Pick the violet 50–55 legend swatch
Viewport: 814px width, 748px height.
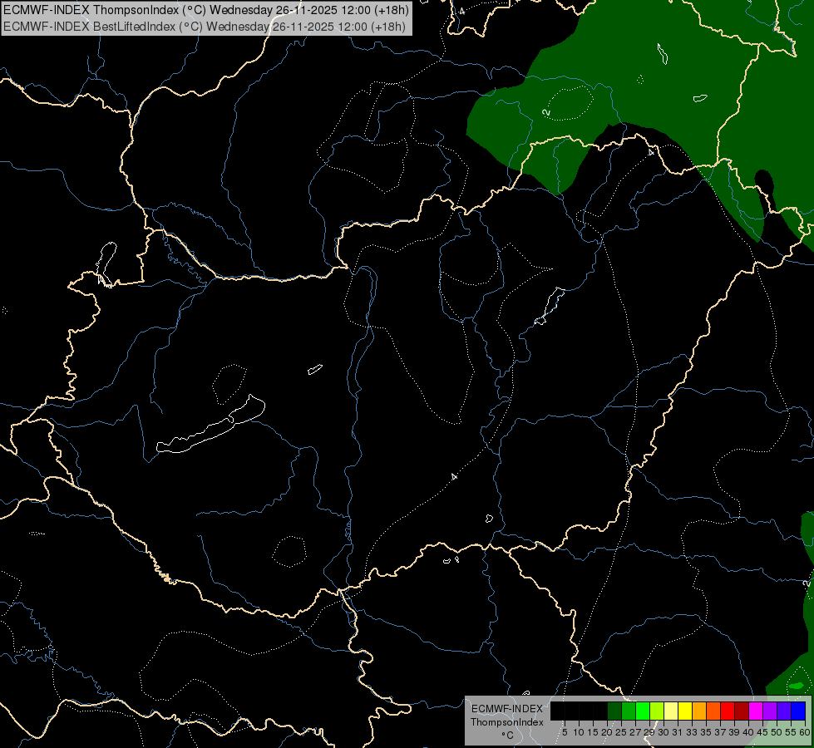784,711
